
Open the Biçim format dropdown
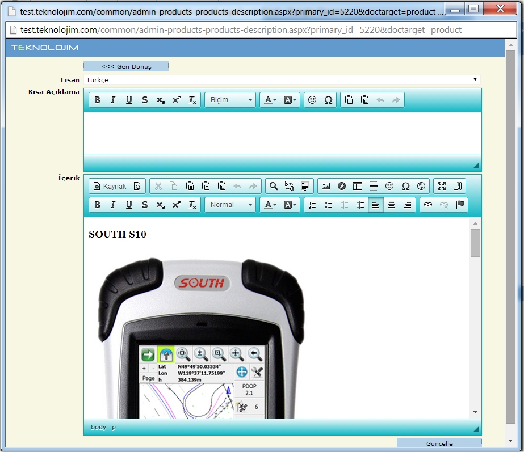[230, 100]
